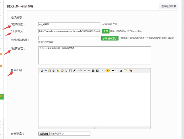Click the 选择文件 file chooser button
This screenshot has width=184, height=139.
coord(44,134)
